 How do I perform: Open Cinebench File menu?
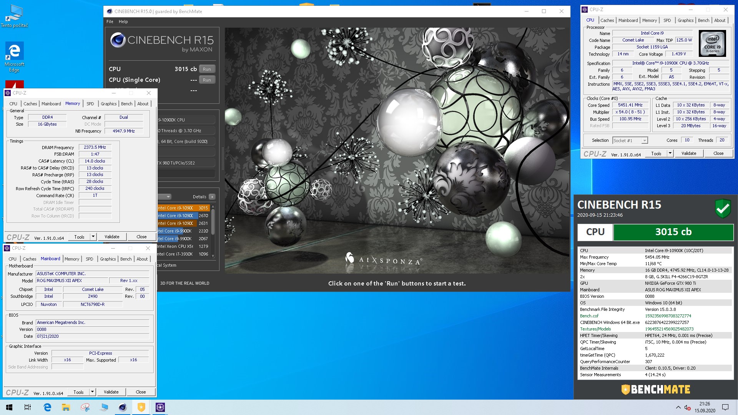point(110,22)
